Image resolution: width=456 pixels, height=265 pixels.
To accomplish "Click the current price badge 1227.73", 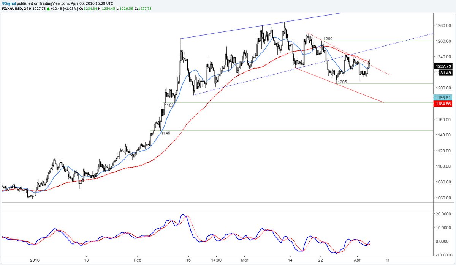I will coord(442,66).
